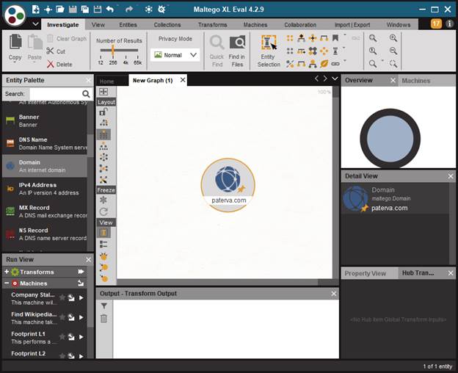This screenshot has height=373, width=458.
Task: Click the new graph icon in title bar
Action: click(x=36, y=10)
